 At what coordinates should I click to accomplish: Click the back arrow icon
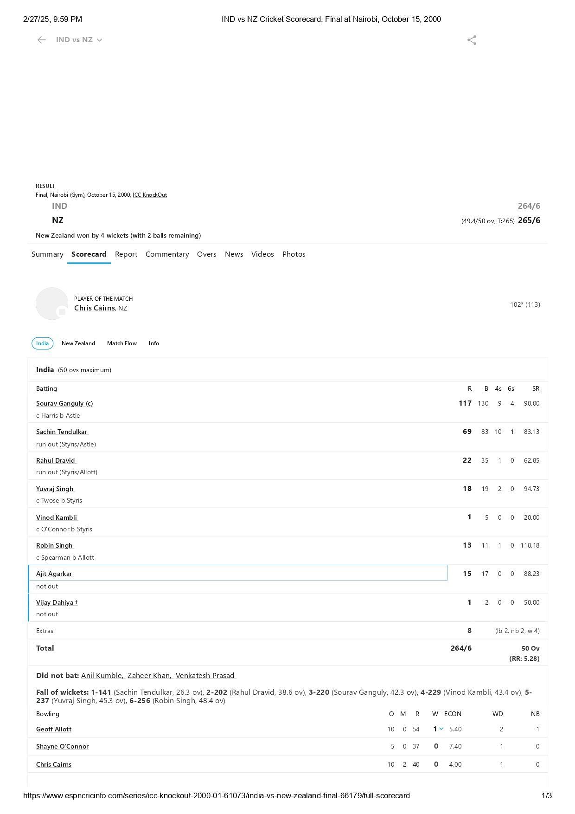click(42, 40)
